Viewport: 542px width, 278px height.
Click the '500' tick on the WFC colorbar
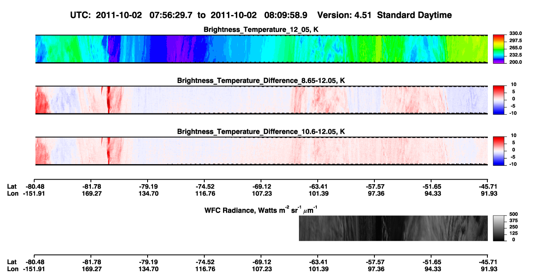[514, 215]
